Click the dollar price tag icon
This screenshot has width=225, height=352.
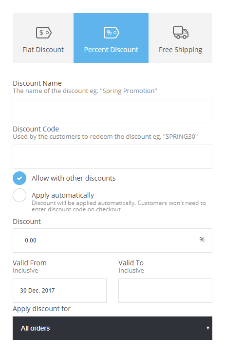coord(44,33)
